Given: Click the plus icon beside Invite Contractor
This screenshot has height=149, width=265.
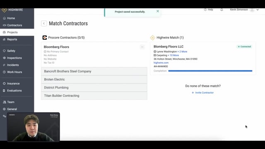Looking at the screenshot, I should pos(193,93).
